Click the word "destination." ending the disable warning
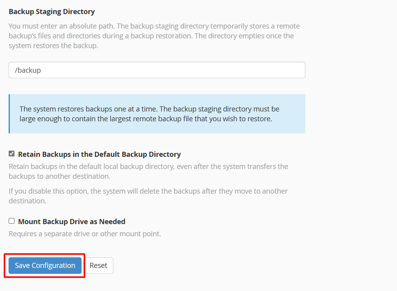 click(x=27, y=201)
